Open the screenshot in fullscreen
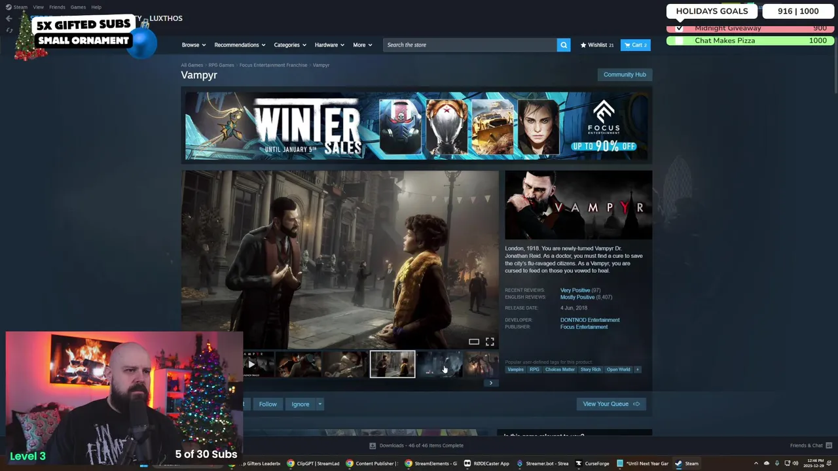Viewport: 838px width, 471px height. pos(490,341)
